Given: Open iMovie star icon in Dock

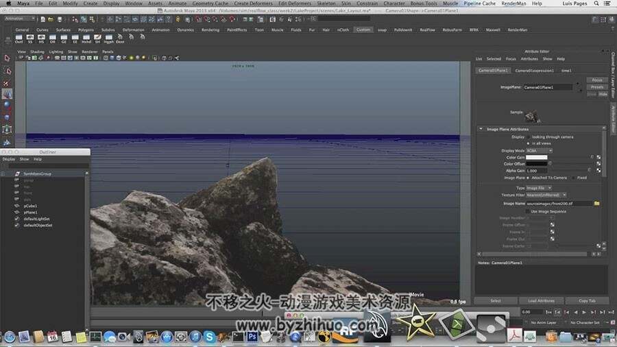Looking at the screenshot, I should tap(416, 323).
